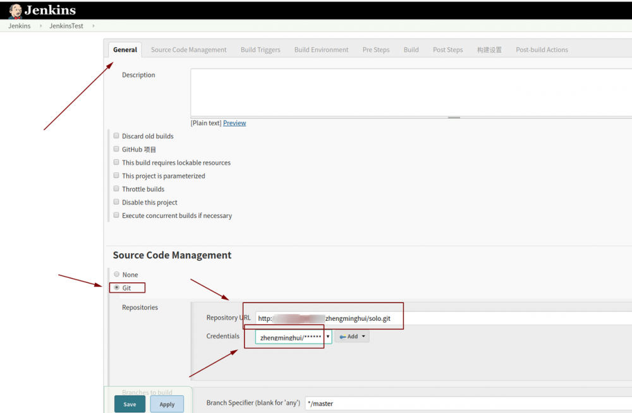
Task: Click Branch Specifier (blank for 'any') label
Action: pos(253,402)
